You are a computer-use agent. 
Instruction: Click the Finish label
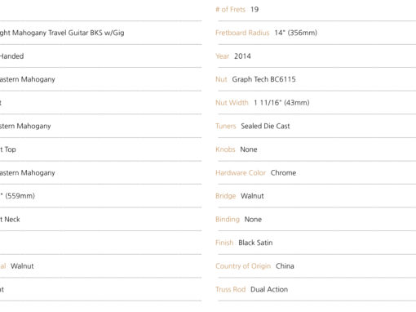coord(224,243)
